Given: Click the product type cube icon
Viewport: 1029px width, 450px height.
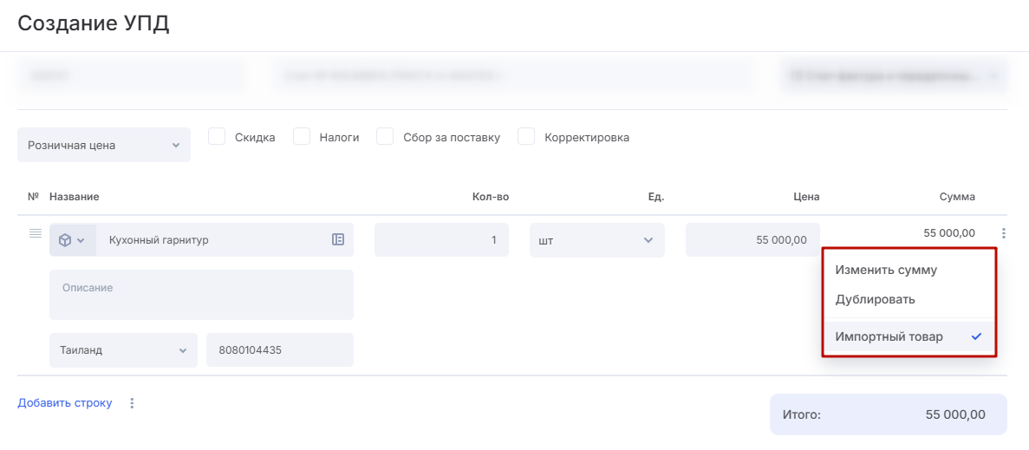Looking at the screenshot, I should click(x=65, y=240).
